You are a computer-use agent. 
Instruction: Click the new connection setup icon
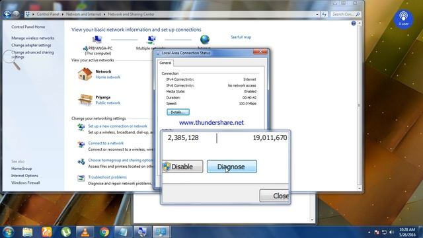pyautogui.click(x=81, y=127)
